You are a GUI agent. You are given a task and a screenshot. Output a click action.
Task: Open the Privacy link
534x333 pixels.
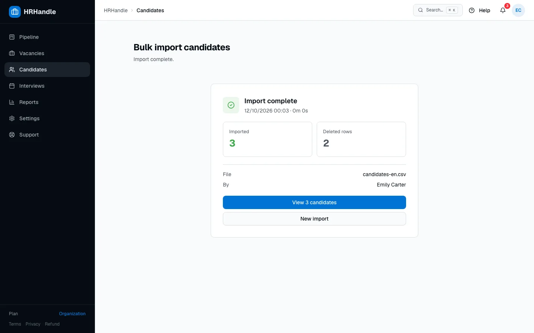click(x=33, y=324)
